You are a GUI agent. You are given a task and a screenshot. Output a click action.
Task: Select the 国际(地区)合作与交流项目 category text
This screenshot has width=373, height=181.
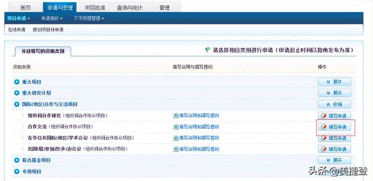click(x=50, y=104)
